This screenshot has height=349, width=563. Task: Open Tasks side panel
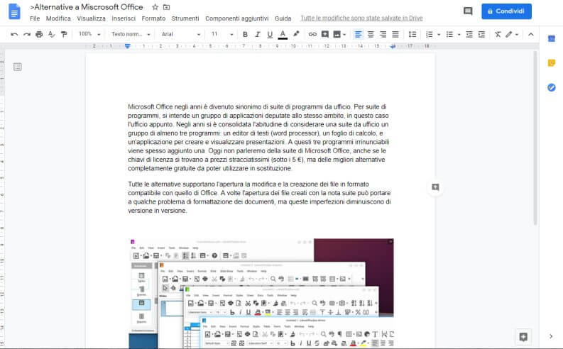pyautogui.click(x=552, y=87)
